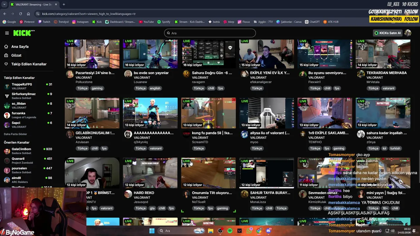Open the tab search dropdown chevron
Screen dimensions: 420x236
[x=4, y=5]
